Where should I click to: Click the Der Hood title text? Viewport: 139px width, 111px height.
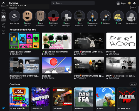tap(111, 52)
